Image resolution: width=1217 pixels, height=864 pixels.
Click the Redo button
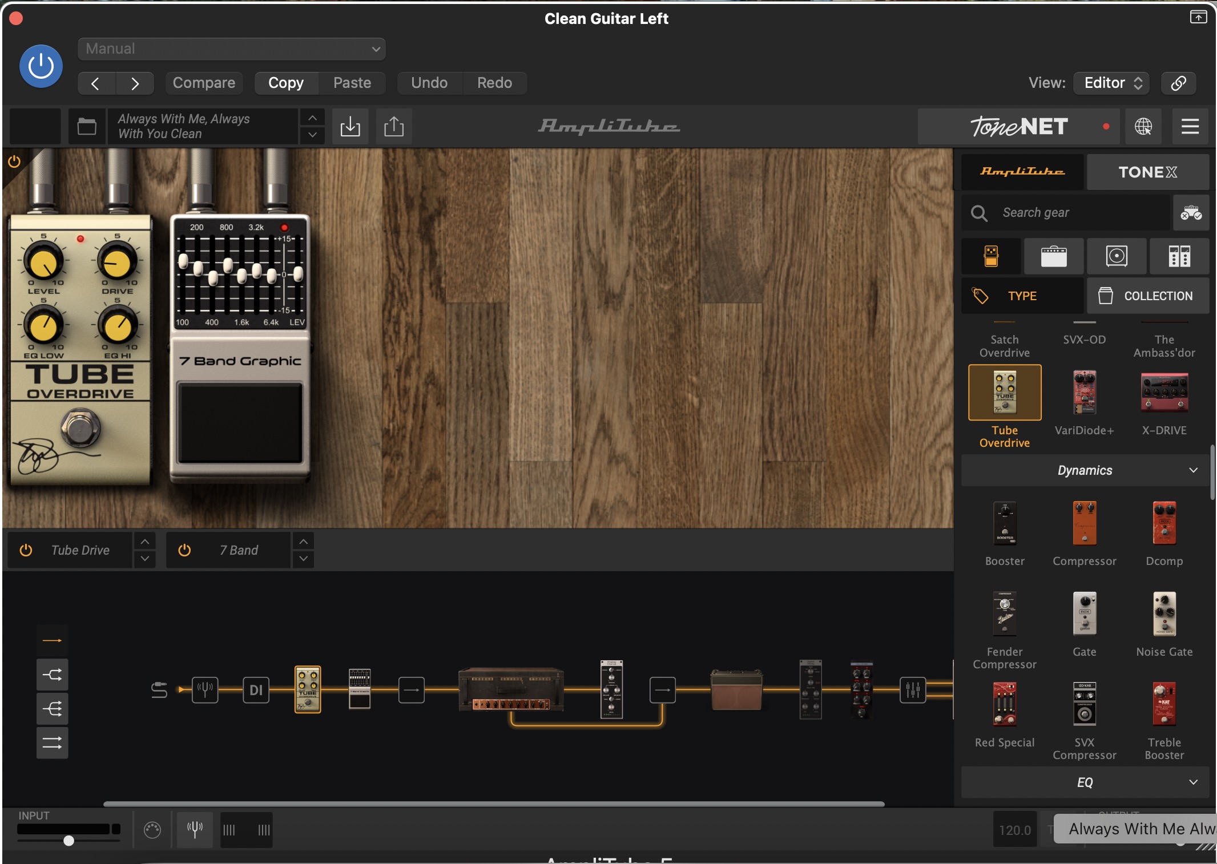(494, 83)
